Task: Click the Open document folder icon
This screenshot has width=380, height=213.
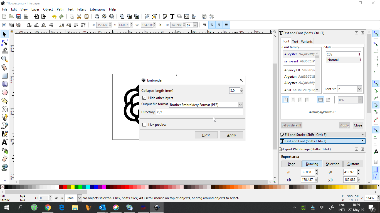Action: pyautogui.click(x=11, y=16)
